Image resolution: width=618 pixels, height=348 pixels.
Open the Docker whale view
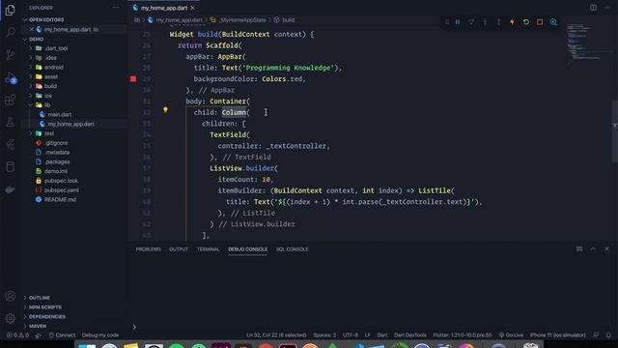(11, 189)
